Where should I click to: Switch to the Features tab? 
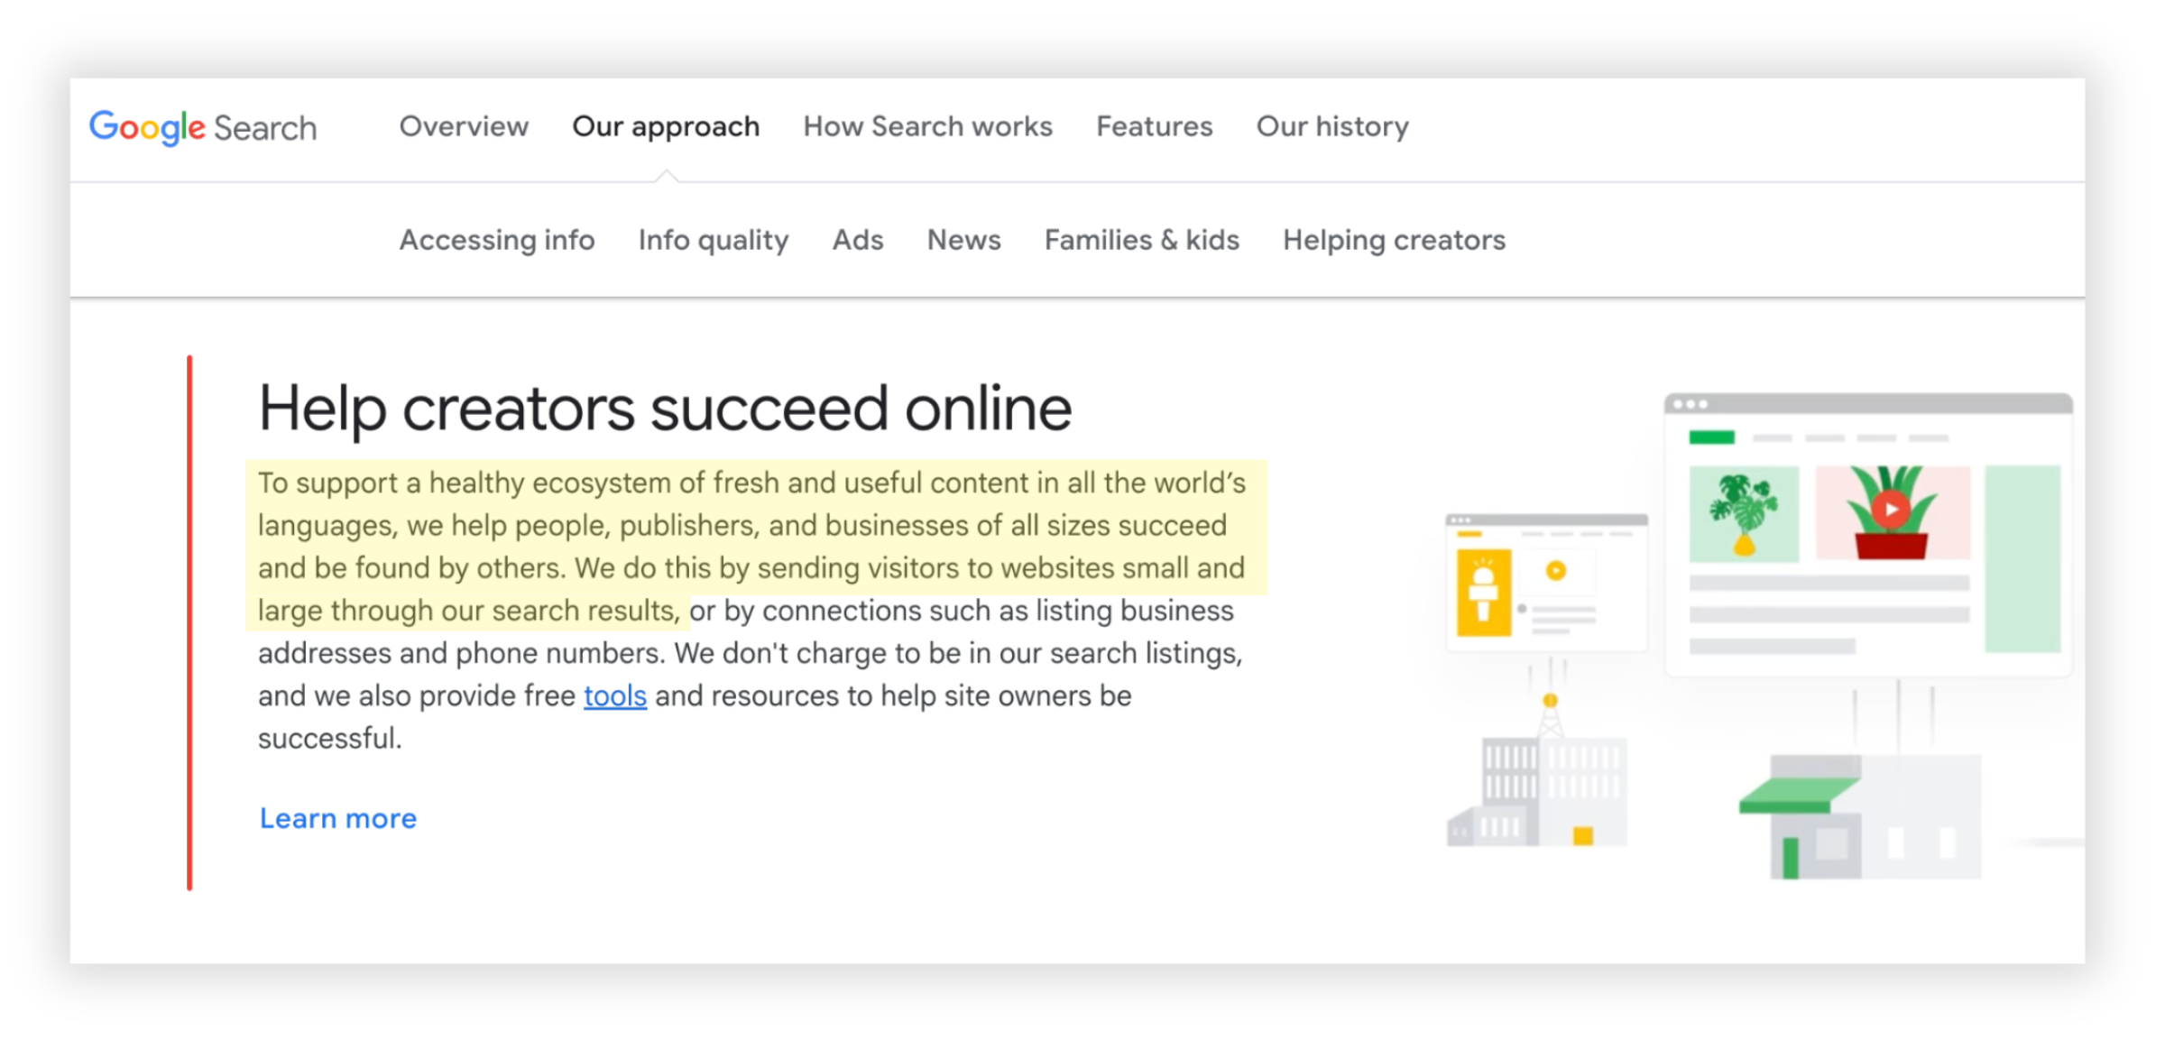pos(1155,127)
